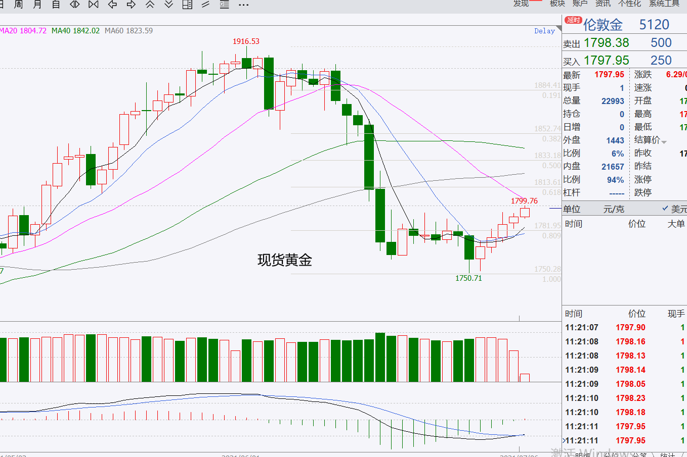Viewport: 687px width, 457px height.
Task: Open the more options ellipsis
Action: point(243,5)
